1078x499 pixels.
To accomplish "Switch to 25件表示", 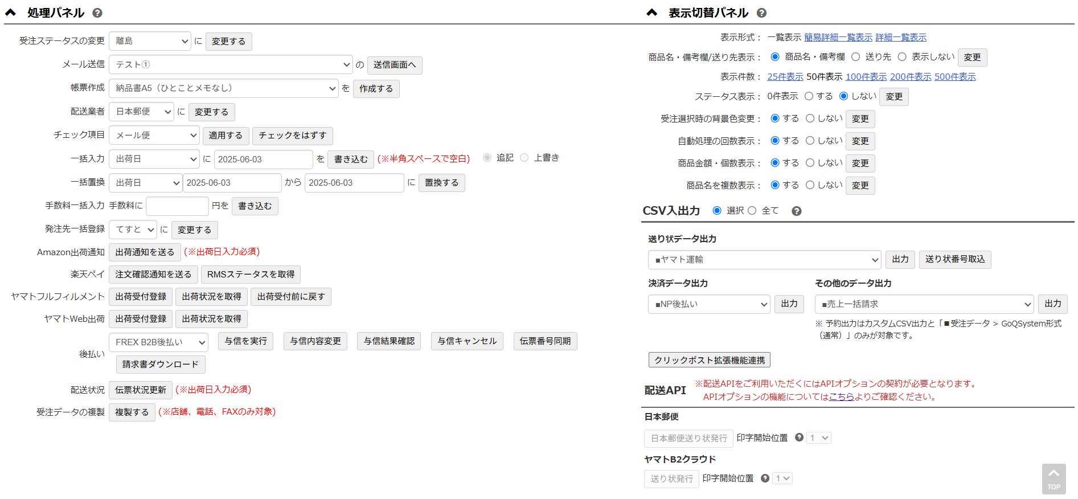I will pos(785,77).
